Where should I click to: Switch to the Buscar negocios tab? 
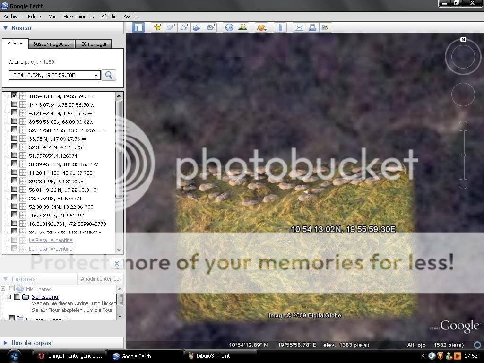click(x=51, y=44)
